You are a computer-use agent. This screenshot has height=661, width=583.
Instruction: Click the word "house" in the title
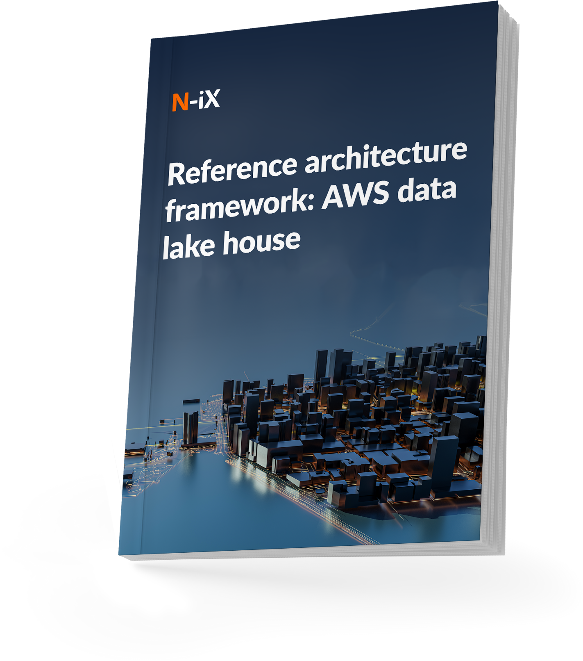pos(261,242)
